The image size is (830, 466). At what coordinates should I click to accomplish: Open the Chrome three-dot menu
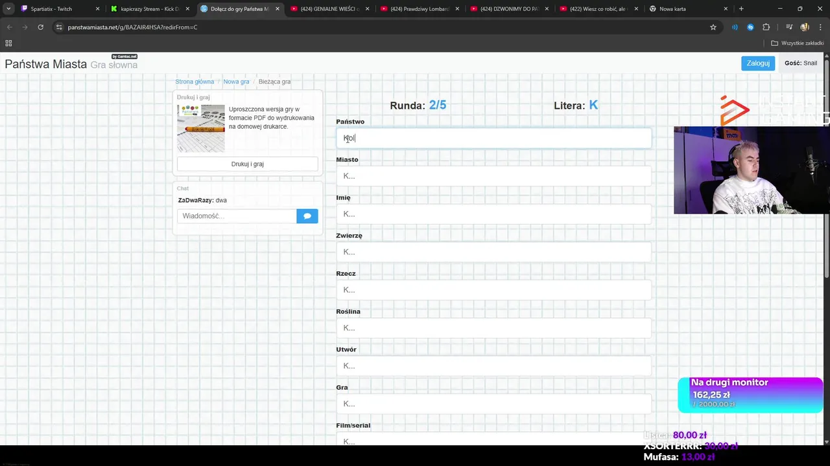tap(820, 27)
